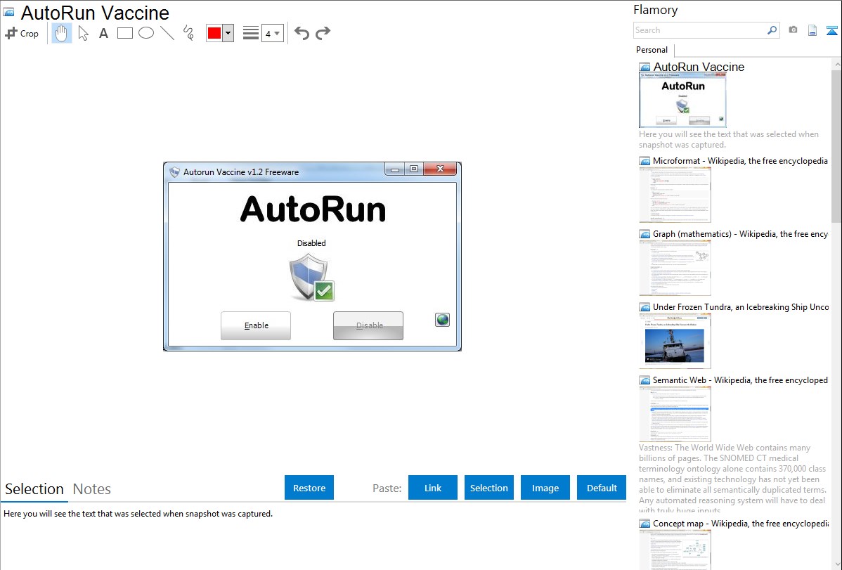Screen dimensions: 842x570
Task: Select the text annotation tool
Action: coord(103,33)
